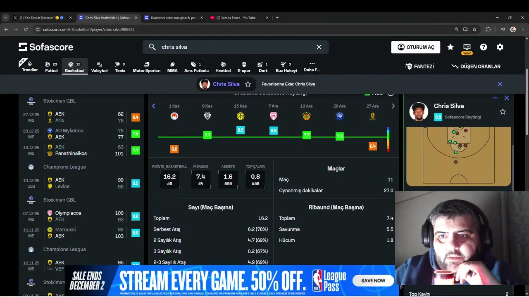529x297 pixels.
Task: Open AEK vs Aris 82-76 match row
Action: tap(82, 117)
